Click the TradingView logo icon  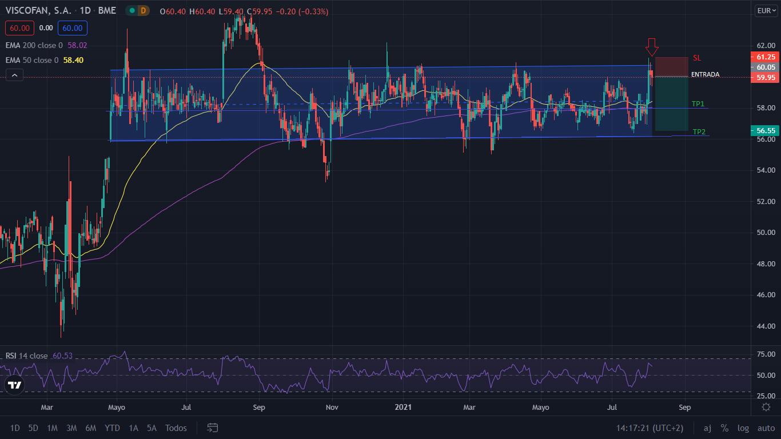pos(15,385)
